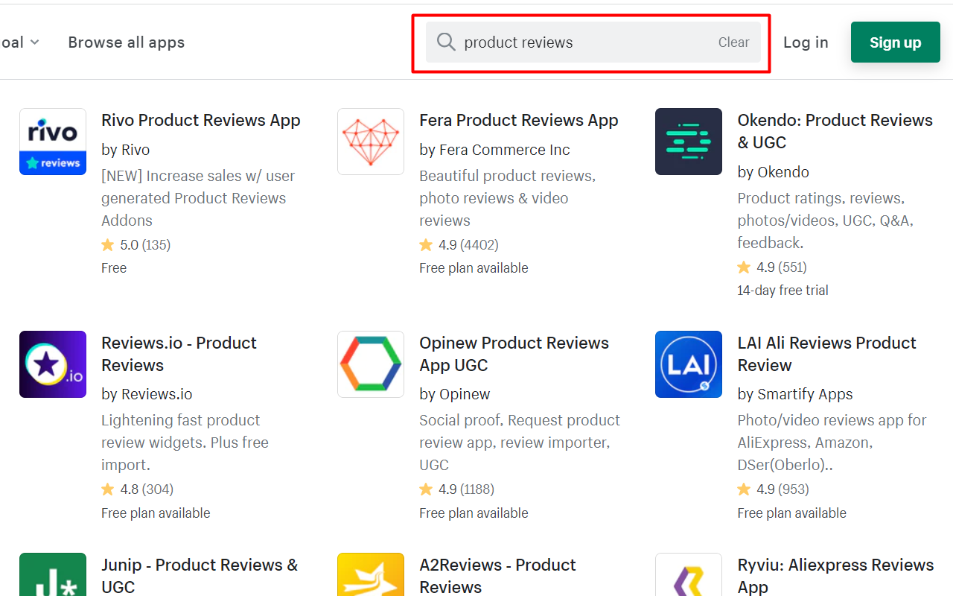Click LAI's 'Free plan available' text
The height and width of the screenshot is (596, 953).
[791, 513]
